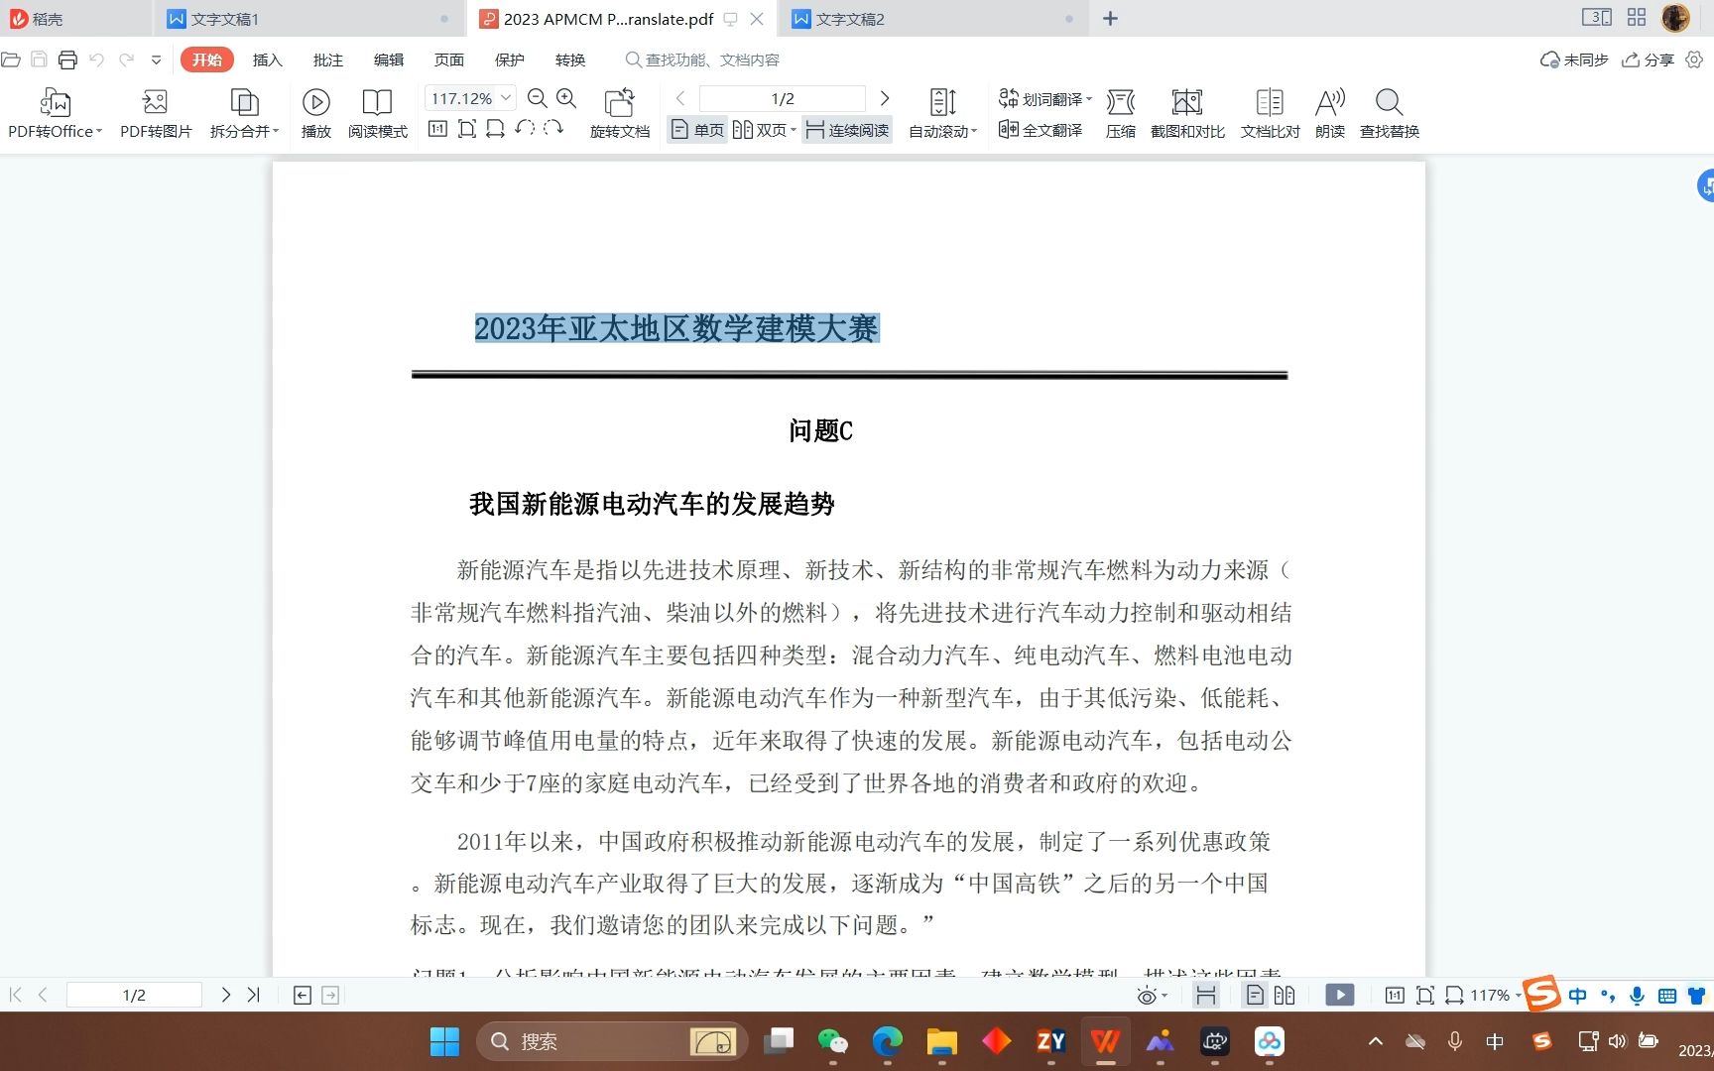Open the 插入 ribbon tab
The width and height of the screenshot is (1714, 1071).
pos(267,59)
